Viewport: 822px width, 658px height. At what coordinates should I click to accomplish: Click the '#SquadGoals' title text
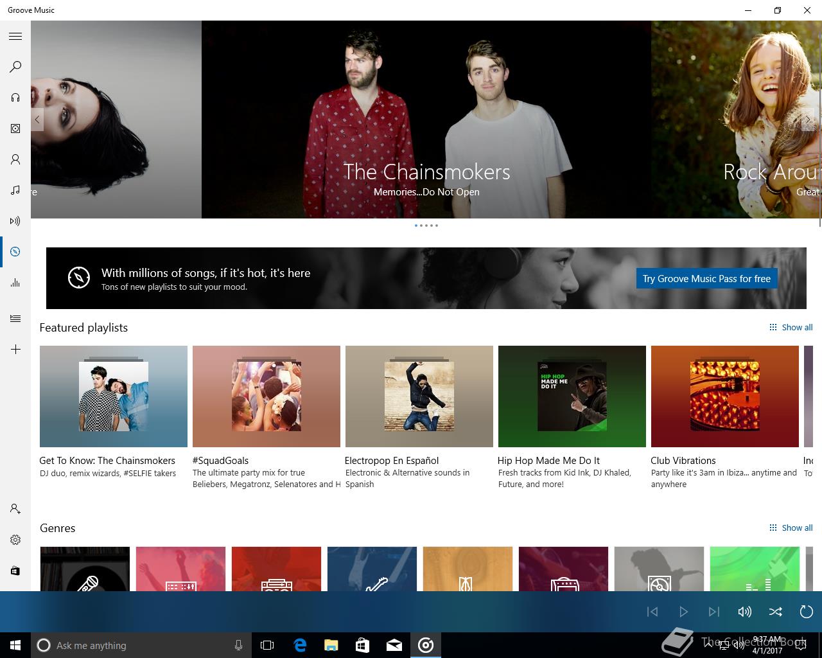220,460
